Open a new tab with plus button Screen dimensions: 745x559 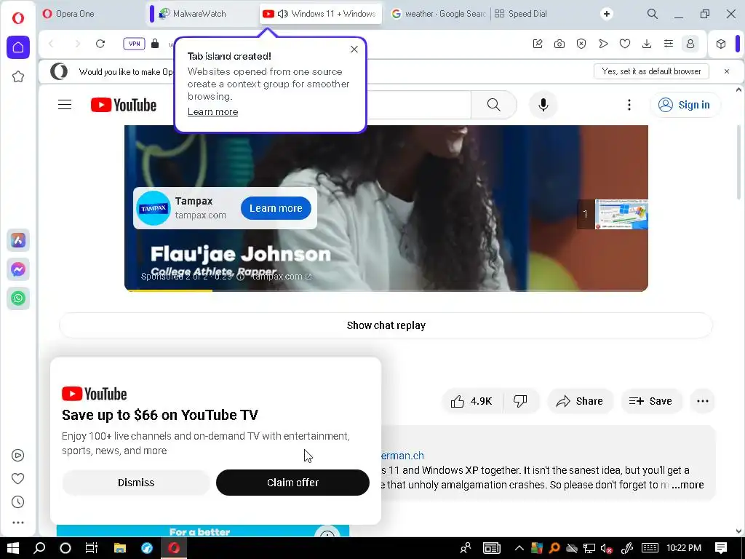[x=607, y=14]
